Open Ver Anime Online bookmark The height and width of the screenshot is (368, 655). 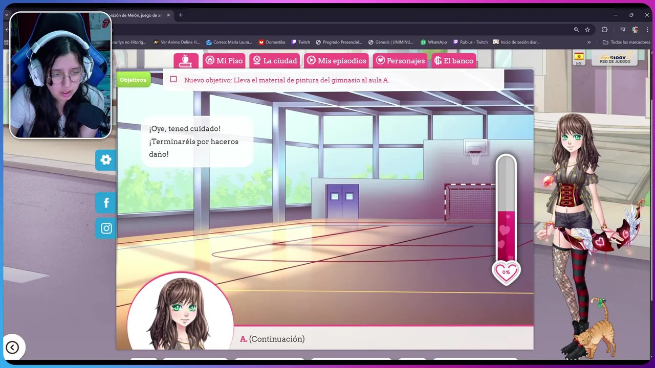[177, 42]
